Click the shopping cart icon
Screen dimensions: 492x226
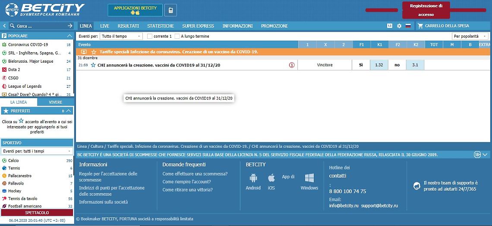pos(421,26)
